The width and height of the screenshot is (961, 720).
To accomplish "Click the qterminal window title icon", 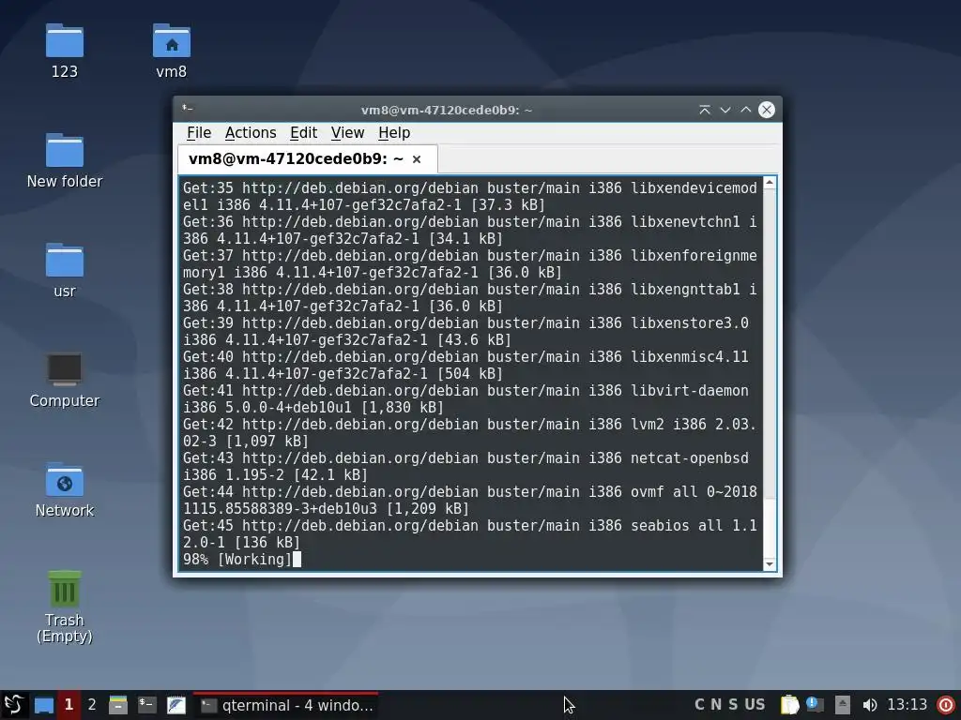I will pyautogui.click(x=187, y=109).
